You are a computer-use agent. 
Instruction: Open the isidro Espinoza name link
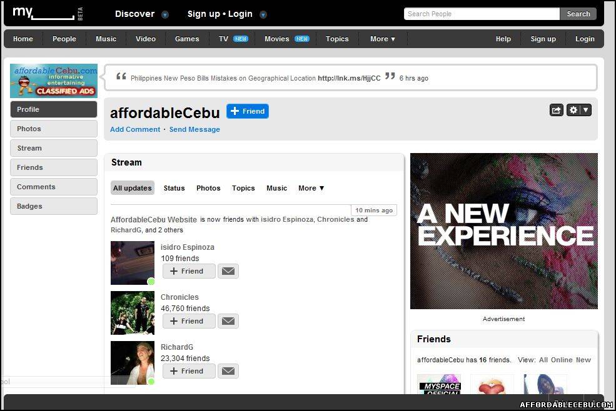(188, 247)
